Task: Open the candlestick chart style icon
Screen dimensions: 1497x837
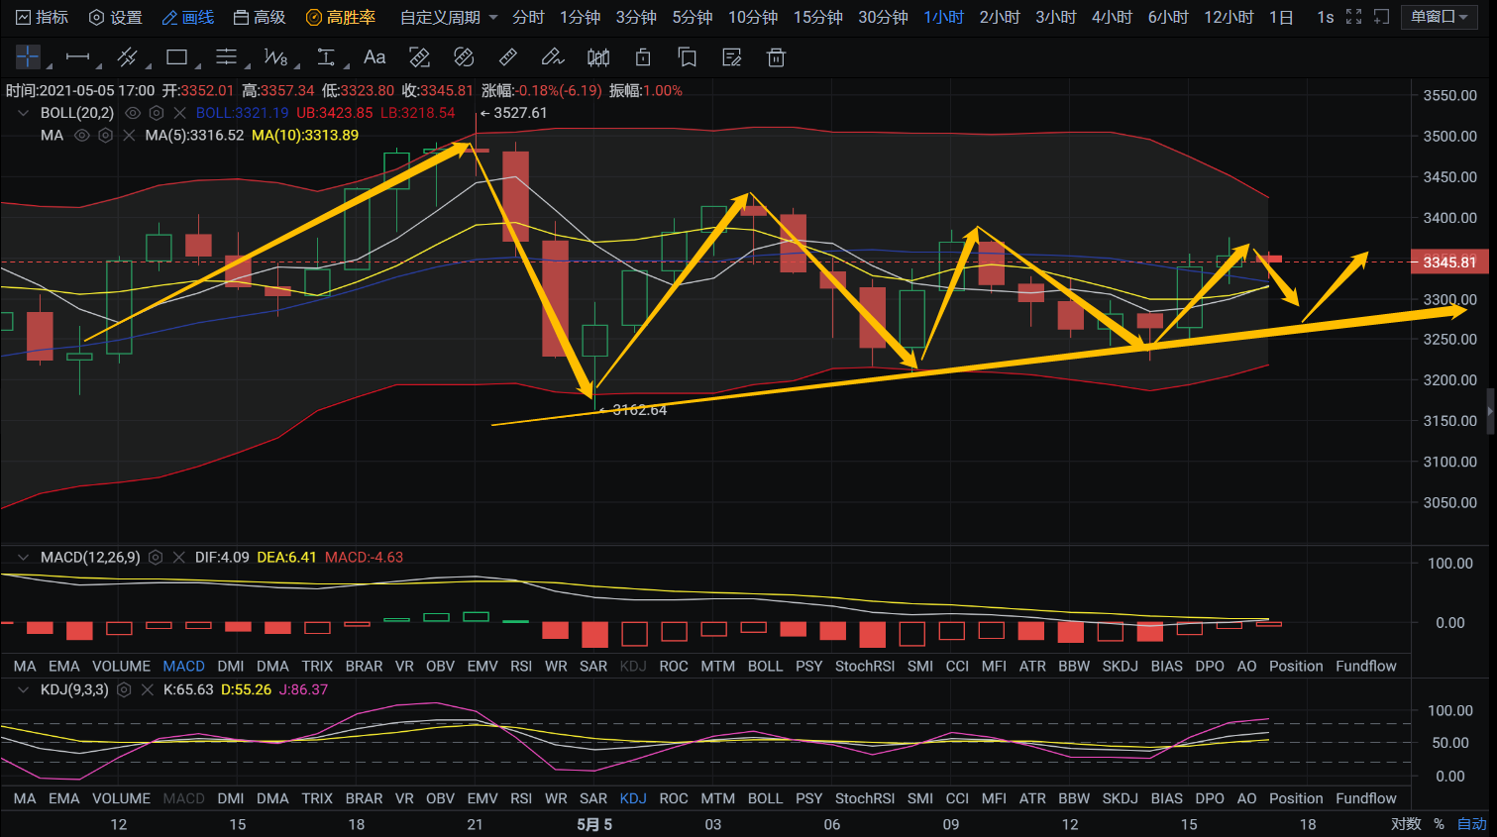Action: click(598, 57)
